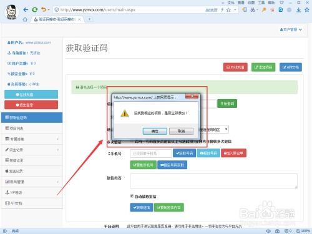Click the phone number input field
Screen dimensions: 312x234
[x=151, y=154]
